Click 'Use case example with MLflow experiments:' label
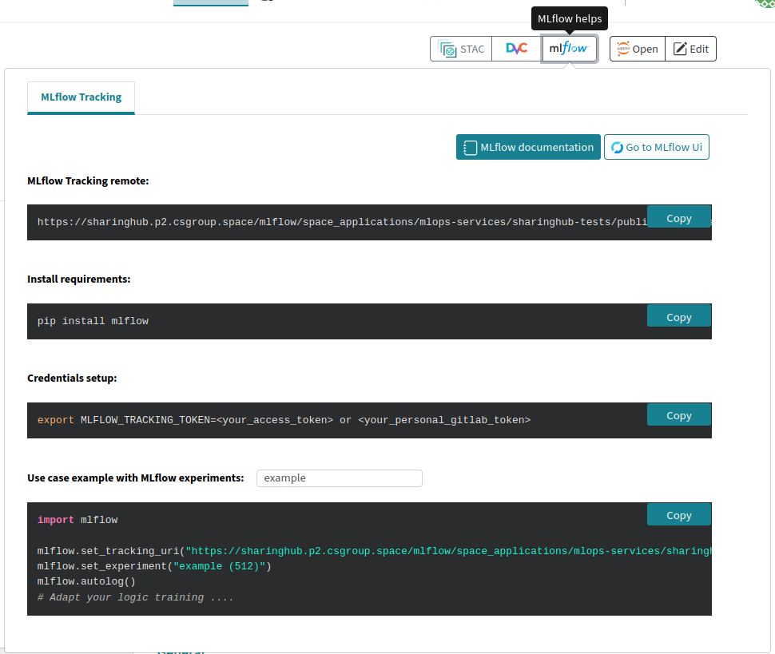Image resolution: width=775 pixels, height=654 pixels. pos(136,478)
